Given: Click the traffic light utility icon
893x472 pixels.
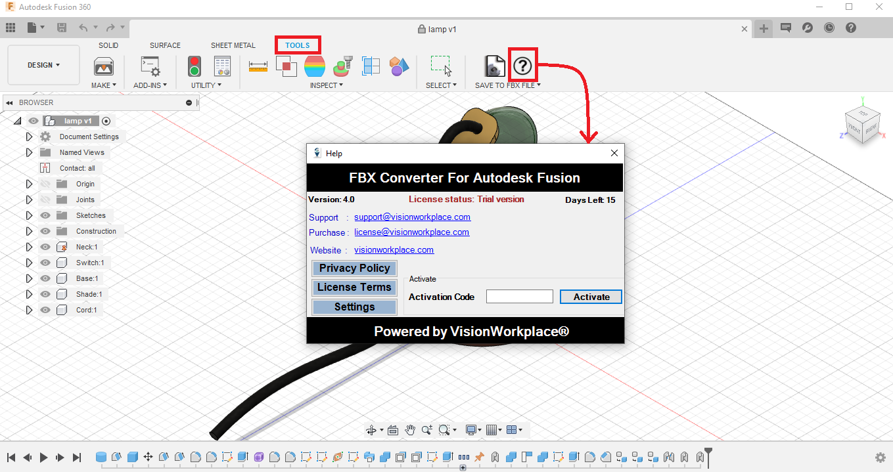Looking at the screenshot, I should coord(195,66).
